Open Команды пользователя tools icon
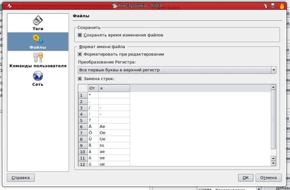290x190 pixels. [38, 57]
